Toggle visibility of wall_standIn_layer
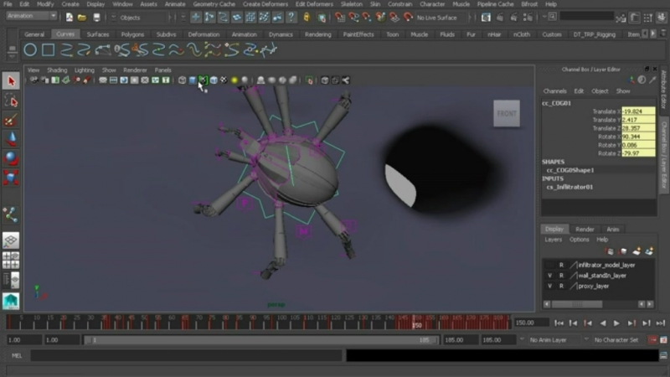 tap(550, 276)
